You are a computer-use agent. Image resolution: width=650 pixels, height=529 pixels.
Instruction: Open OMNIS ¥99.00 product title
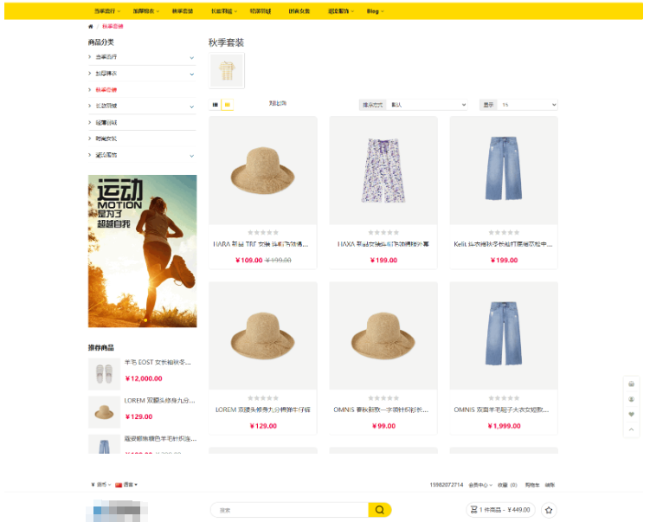pyautogui.click(x=381, y=410)
